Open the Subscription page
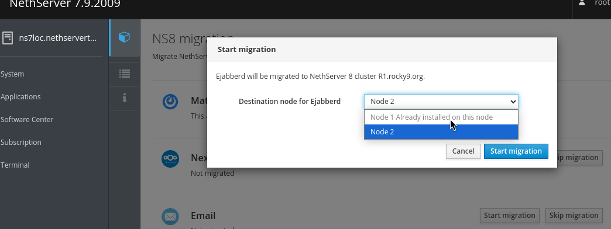Viewport: 611px width, 229px height. [20, 143]
